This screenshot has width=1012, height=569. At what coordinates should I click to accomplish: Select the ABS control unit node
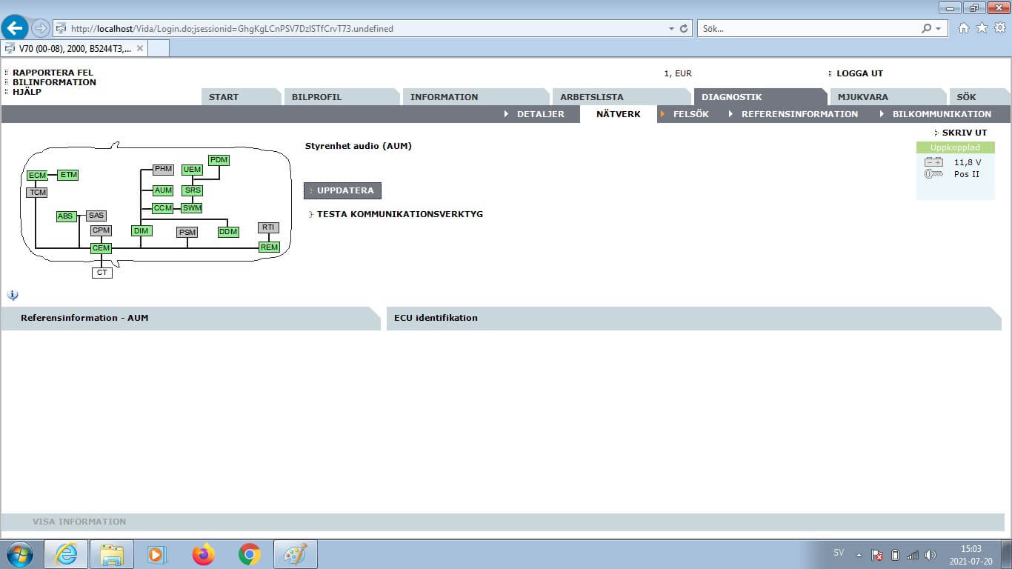(66, 216)
